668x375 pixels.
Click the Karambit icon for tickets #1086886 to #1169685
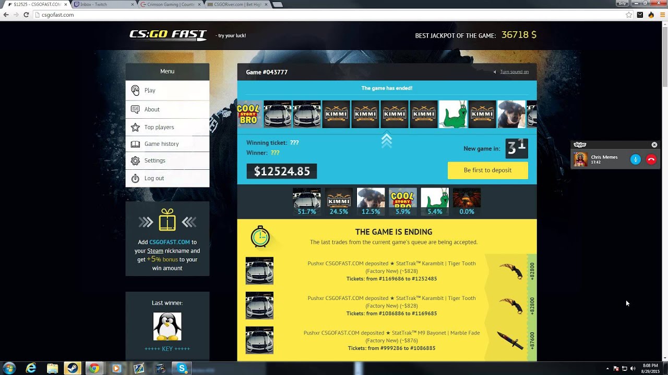pyautogui.click(x=511, y=306)
